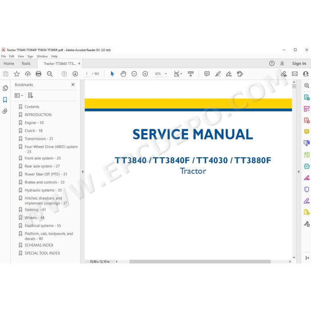Click the vertical scrollbar down arrow
Image resolution: width=311 pixels, height=311 pixels.
click(x=294, y=257)
